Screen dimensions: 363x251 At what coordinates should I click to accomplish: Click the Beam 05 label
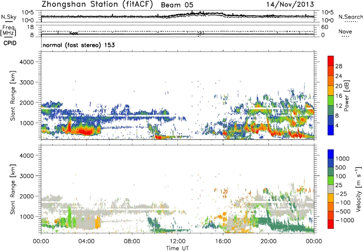pyautogui.click(x=177, y=5)
